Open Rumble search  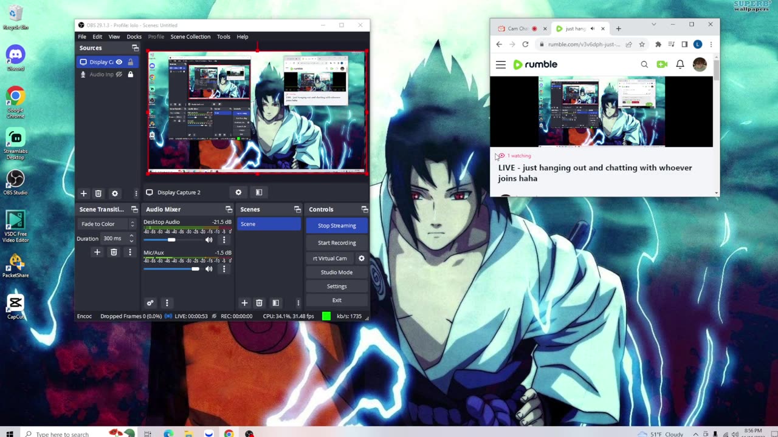tap(644, 64)
